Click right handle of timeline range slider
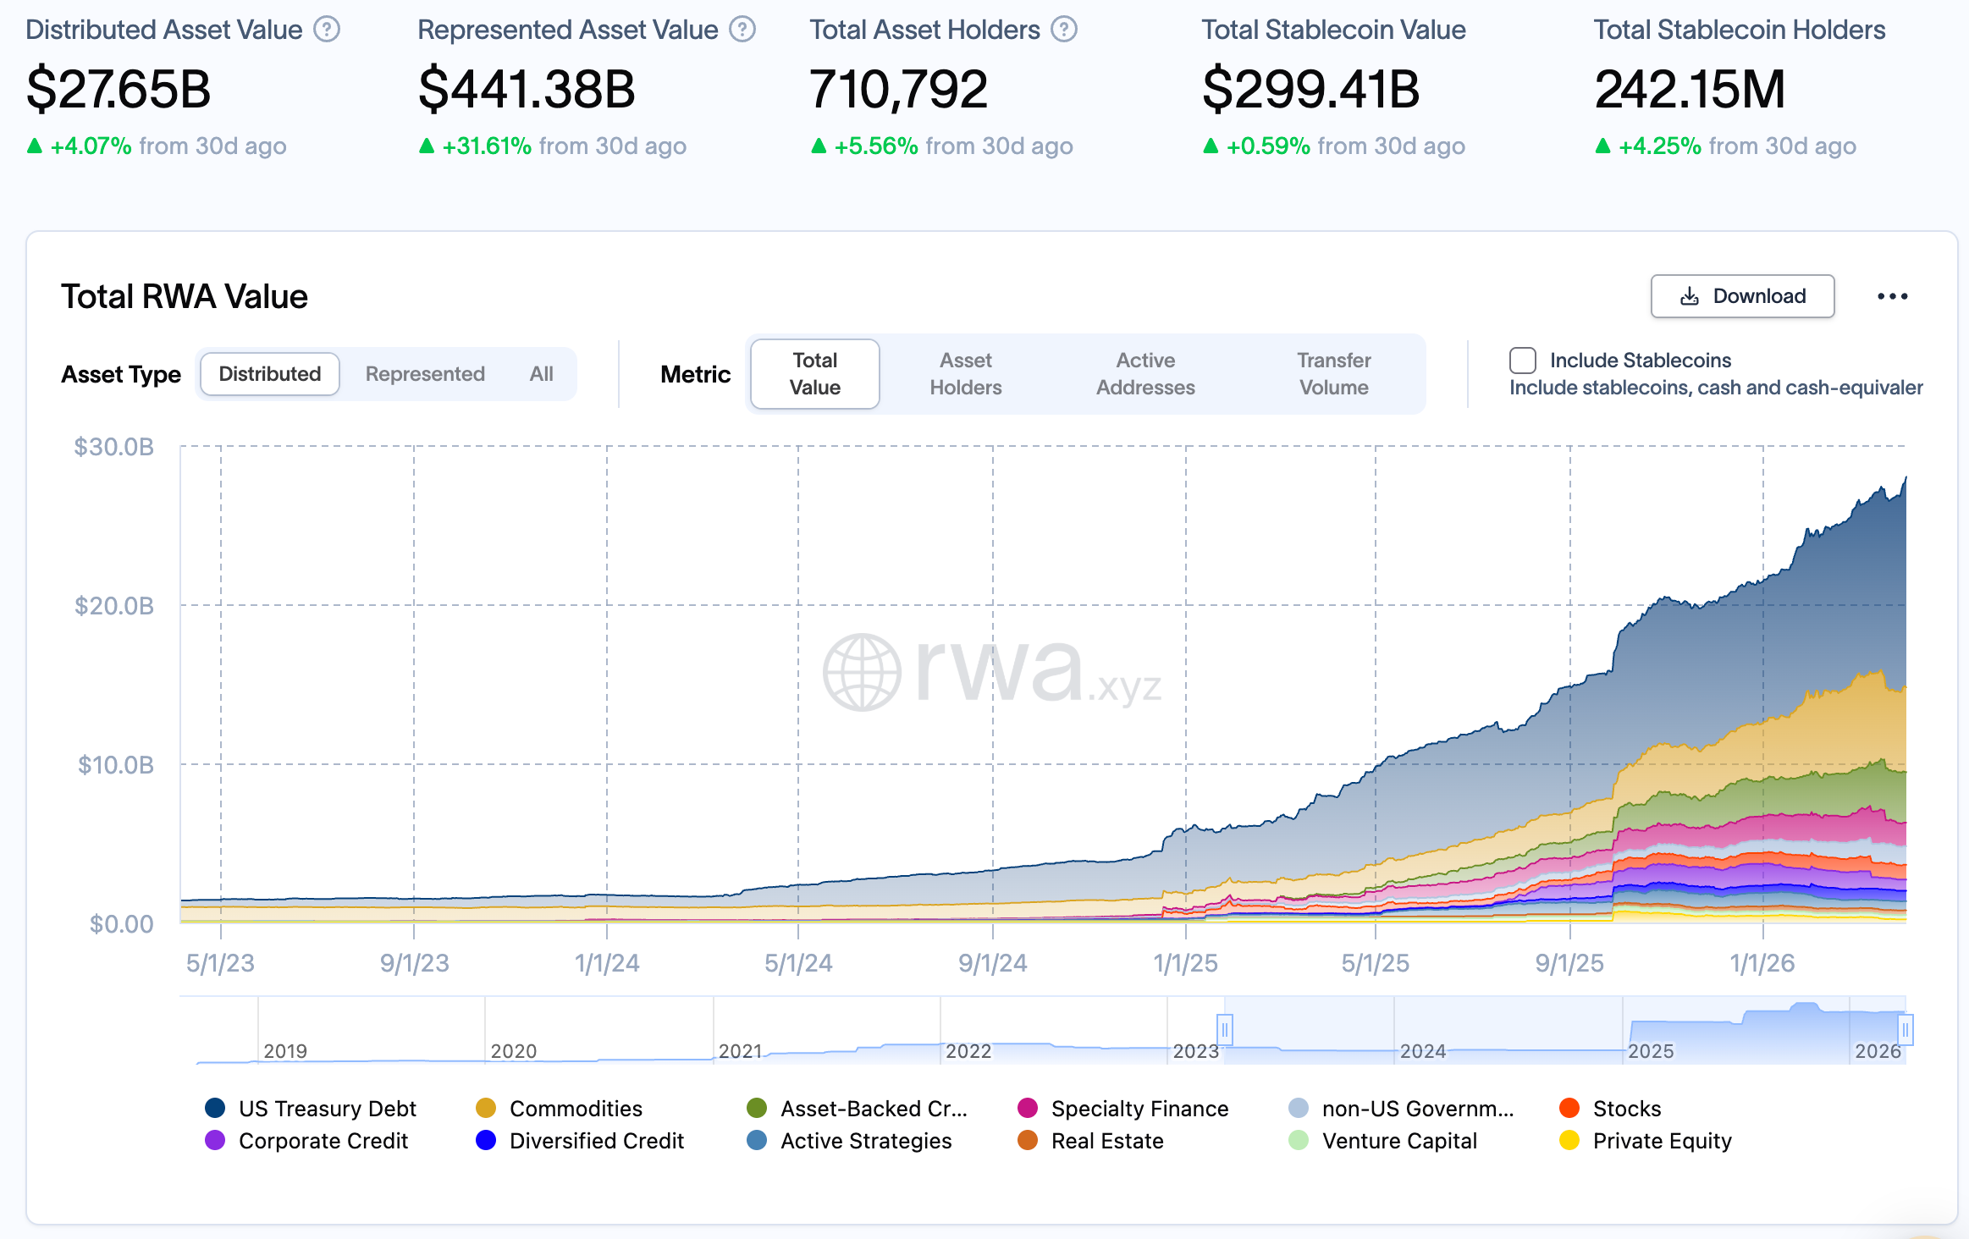 click(1905, 1030)
